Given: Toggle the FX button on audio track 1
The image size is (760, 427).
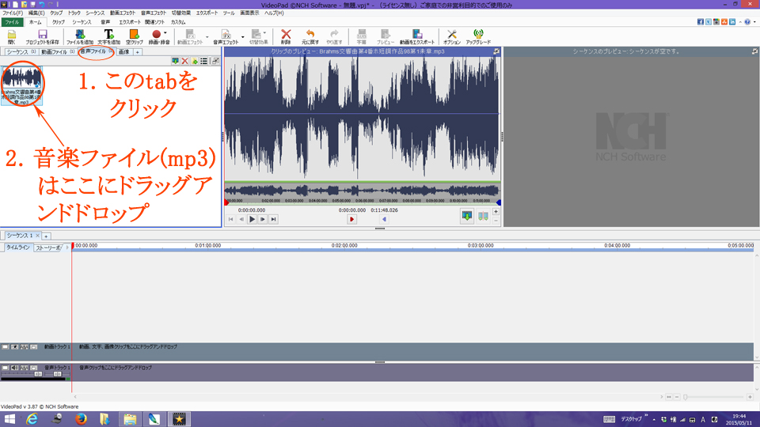Looking at the screenshot, I should 25,368.
